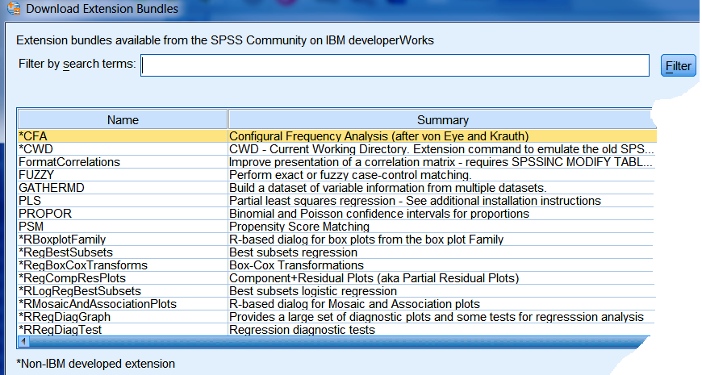Select the PSM bundle name
This screenshot has width=702, height=375.
coord(31,227)
